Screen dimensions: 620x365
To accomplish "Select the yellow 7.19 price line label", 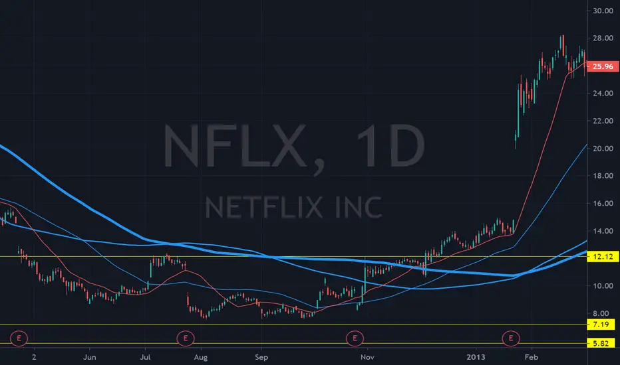I will pos(601,325).
